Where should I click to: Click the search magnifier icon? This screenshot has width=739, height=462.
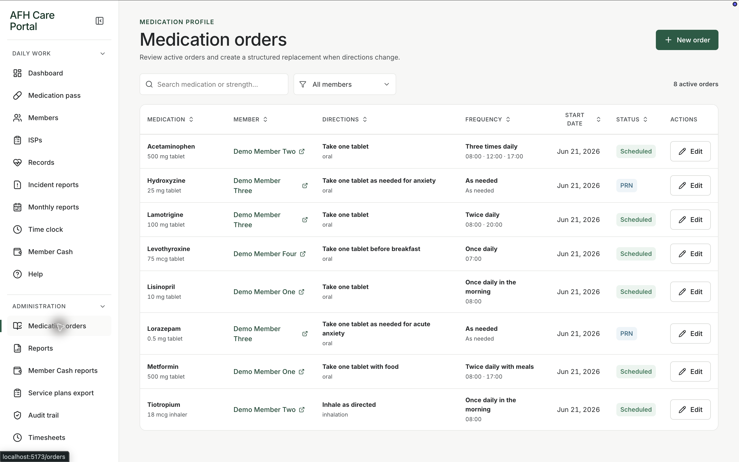149,84
